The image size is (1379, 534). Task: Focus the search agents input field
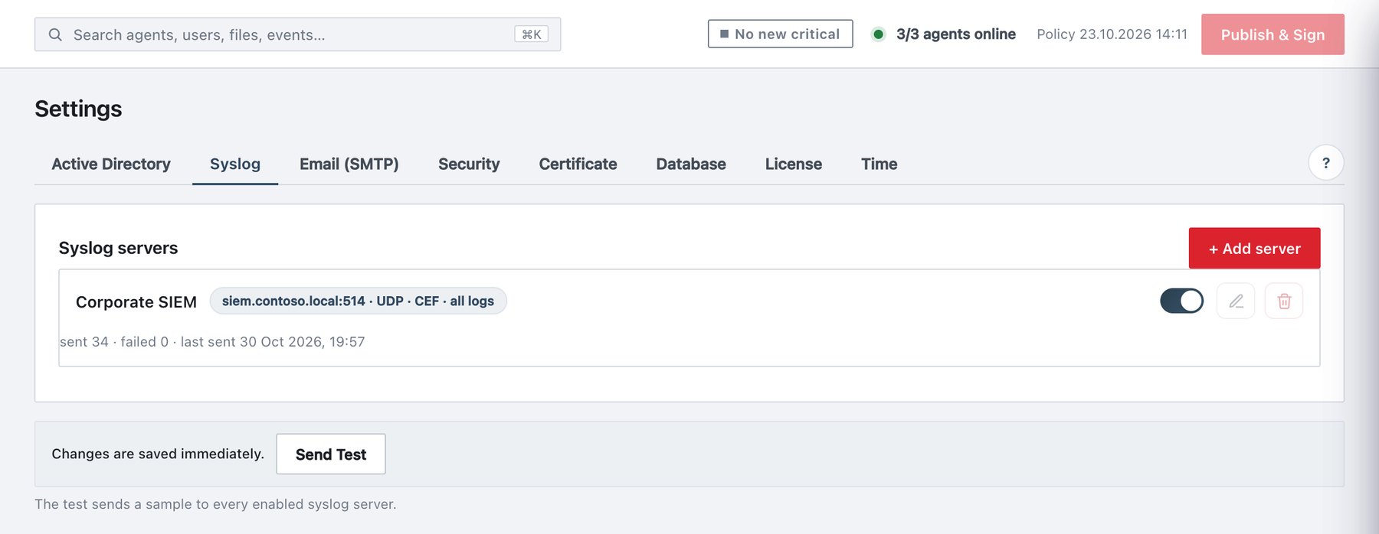click(297, 34)
